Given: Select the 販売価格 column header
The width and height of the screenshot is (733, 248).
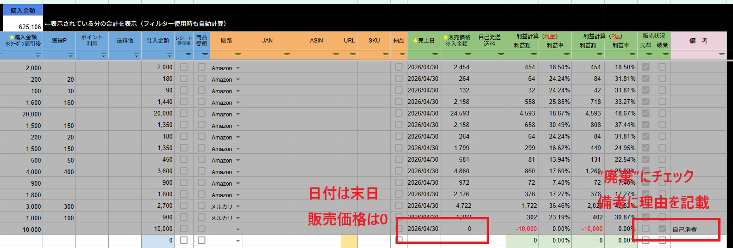Looking at the screenshot, I should (x=456, y=41).
